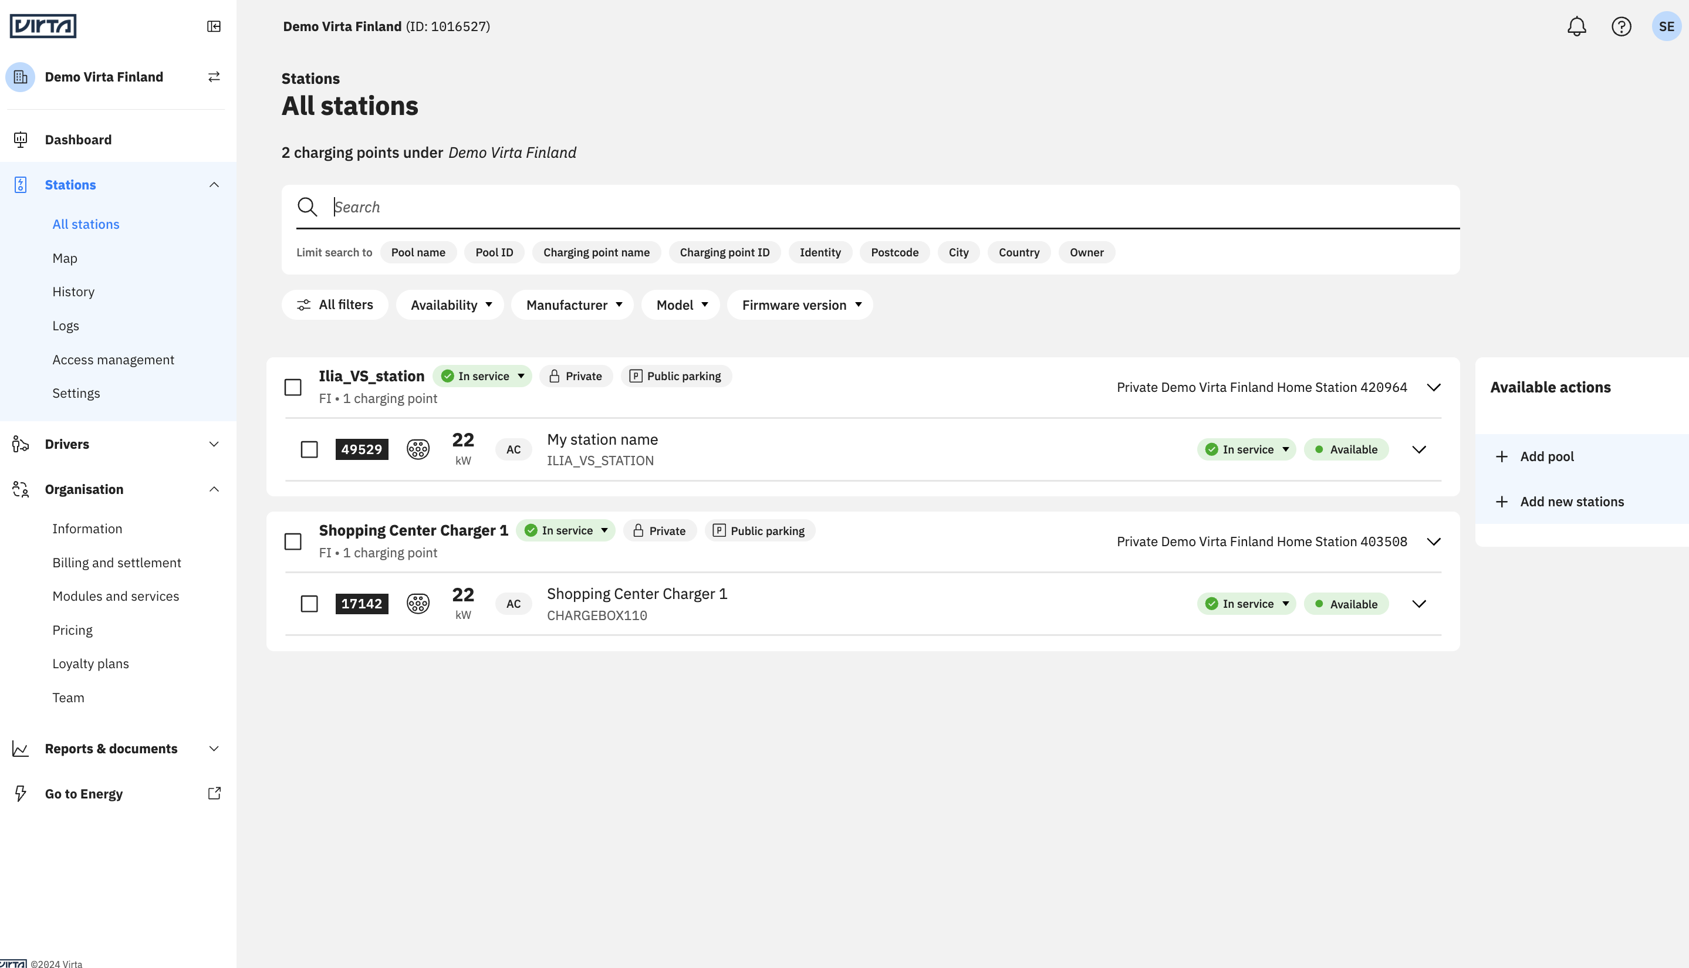Tick the checkbox for charging point 17142
Viewport: 1689px width, 968px height.
(x=309, y=604)
